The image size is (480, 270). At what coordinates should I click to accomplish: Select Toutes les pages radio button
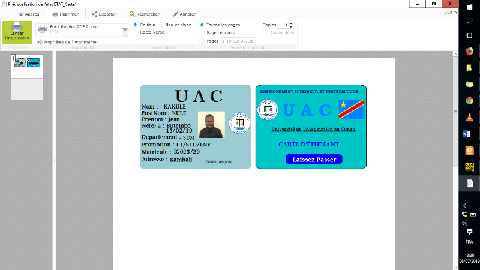202,25
